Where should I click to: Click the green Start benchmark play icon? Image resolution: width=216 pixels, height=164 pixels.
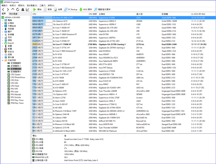(x=35, y=10)
